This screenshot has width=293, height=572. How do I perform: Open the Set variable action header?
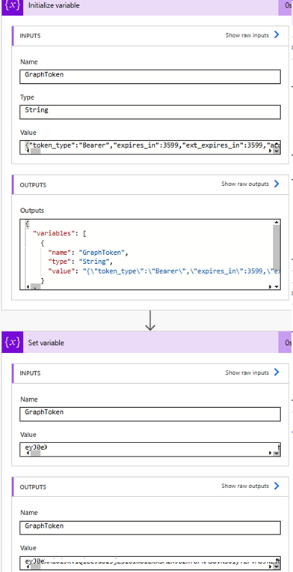tap(146, 343)
